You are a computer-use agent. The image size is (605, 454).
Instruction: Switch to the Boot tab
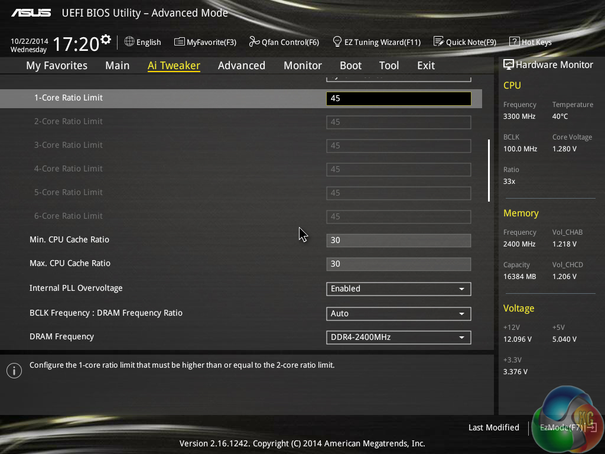pyautogui.click(x=350, y=66)
